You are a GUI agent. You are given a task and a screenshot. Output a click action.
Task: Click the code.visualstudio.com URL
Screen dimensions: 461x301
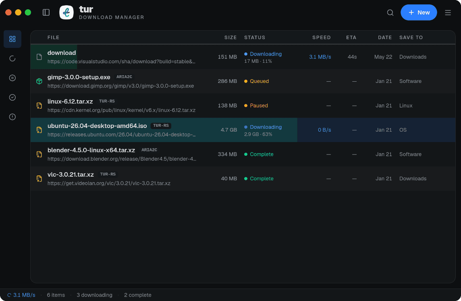pyautogui.click(x=121, y=62)
